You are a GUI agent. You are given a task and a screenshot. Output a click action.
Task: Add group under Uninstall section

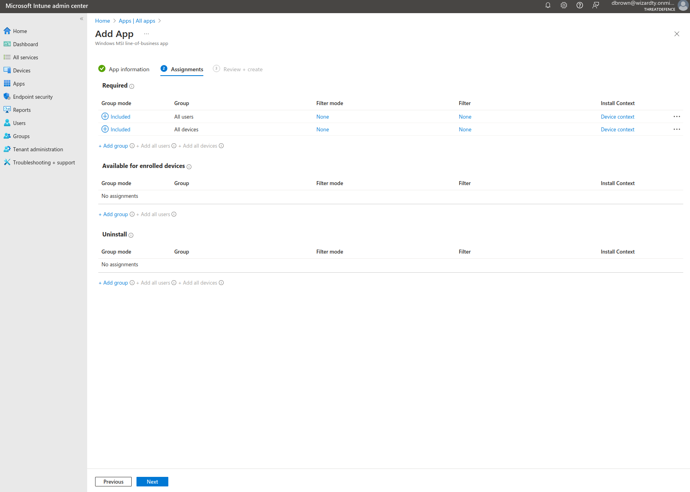click(x=113, y=283)
